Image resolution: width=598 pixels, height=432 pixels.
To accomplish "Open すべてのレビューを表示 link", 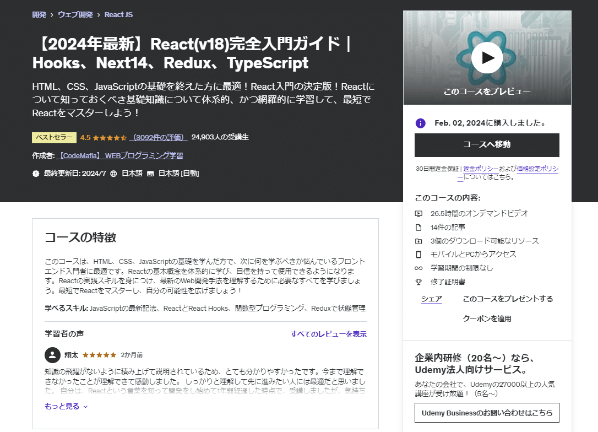I will pyautogui.click(x=328, y=334).
